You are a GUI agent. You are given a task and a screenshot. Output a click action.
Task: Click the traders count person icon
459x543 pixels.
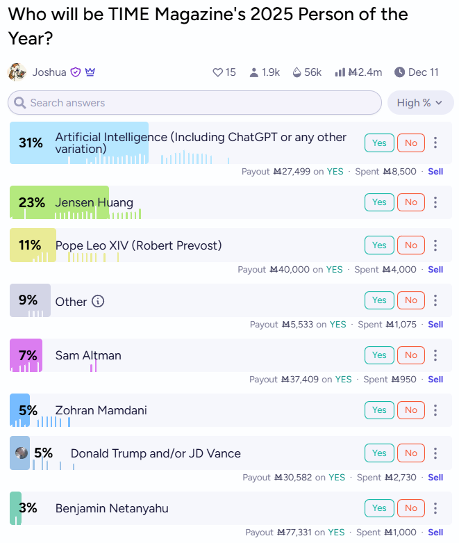(254, 72)
